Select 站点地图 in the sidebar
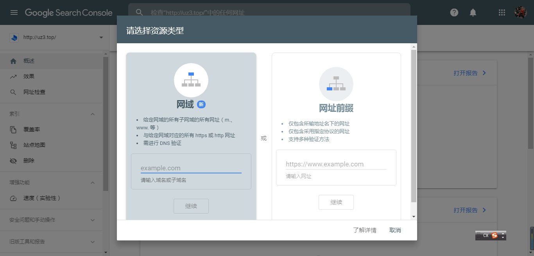Viewport: 534px width, 256px height. point(52,145)
